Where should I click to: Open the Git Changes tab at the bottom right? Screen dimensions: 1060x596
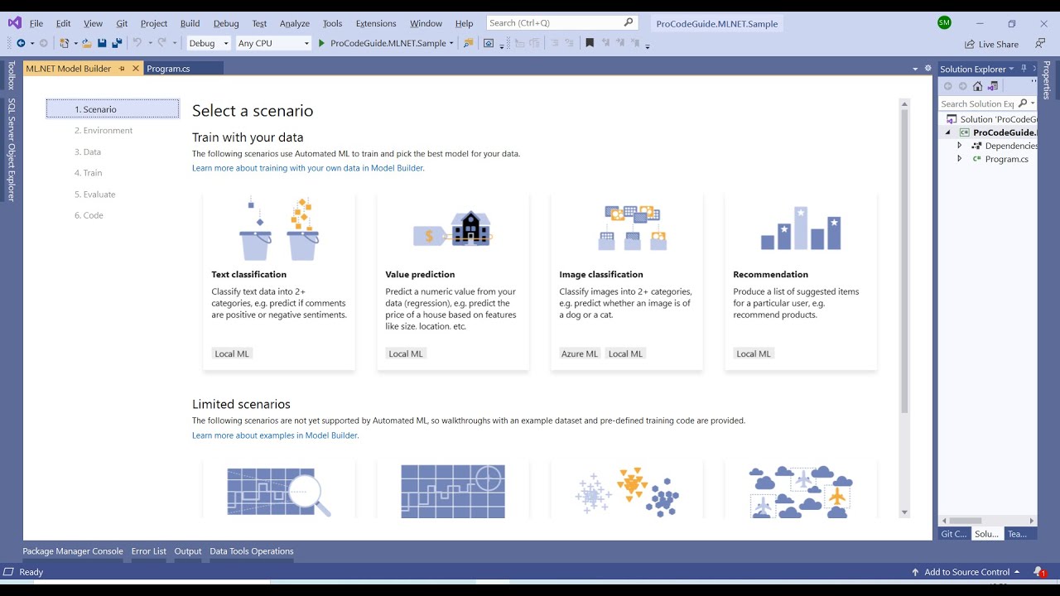click(x=954, y=534)
